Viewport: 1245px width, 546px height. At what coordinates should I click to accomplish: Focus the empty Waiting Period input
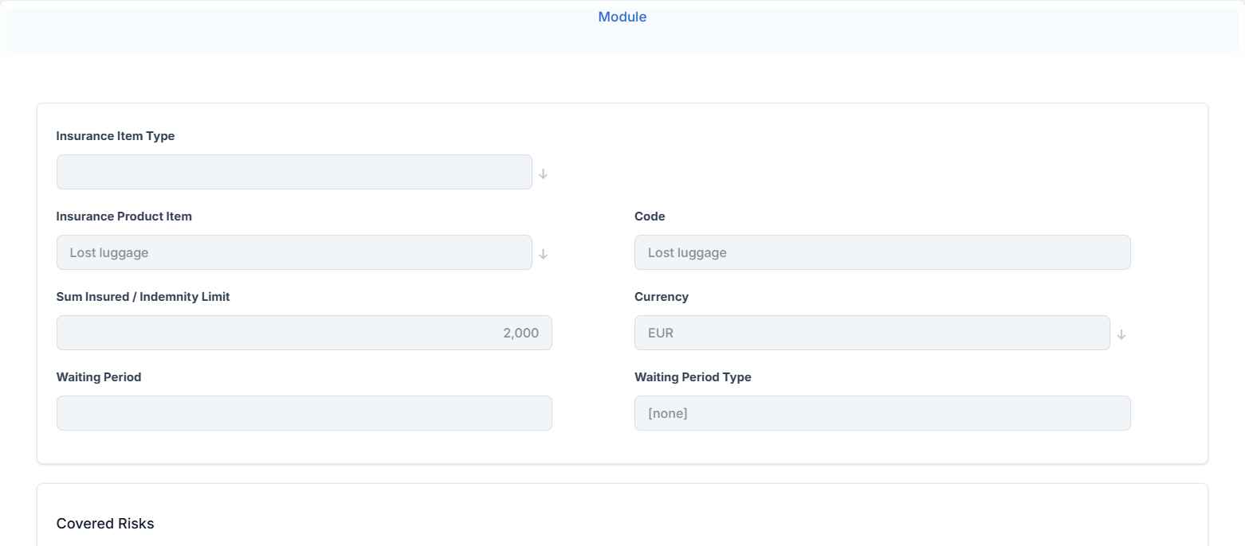point(304,413)
